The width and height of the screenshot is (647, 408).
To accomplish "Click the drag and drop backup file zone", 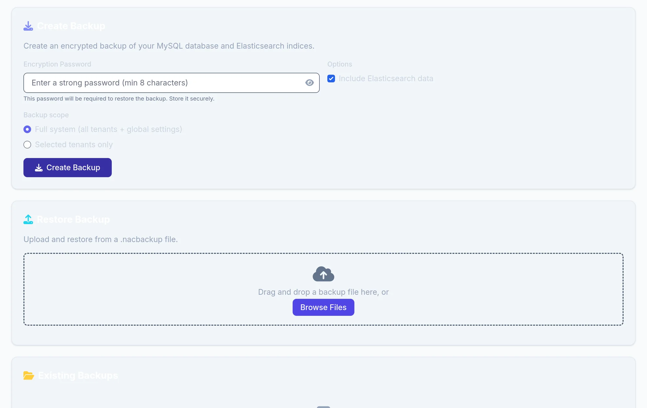I will coord(323,289).
